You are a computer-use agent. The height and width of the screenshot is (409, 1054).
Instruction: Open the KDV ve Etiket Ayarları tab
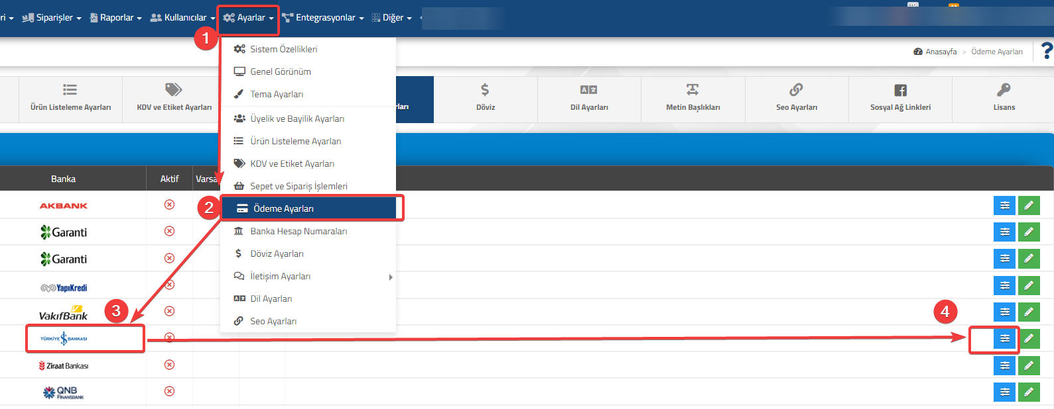(x=174, y=99)
